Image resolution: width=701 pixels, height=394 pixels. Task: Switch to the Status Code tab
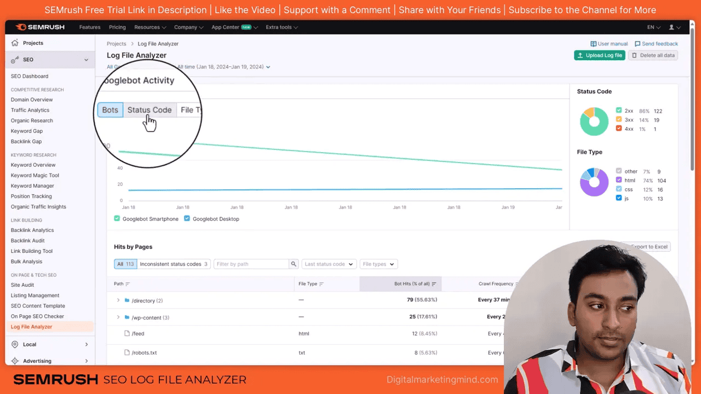149,110
